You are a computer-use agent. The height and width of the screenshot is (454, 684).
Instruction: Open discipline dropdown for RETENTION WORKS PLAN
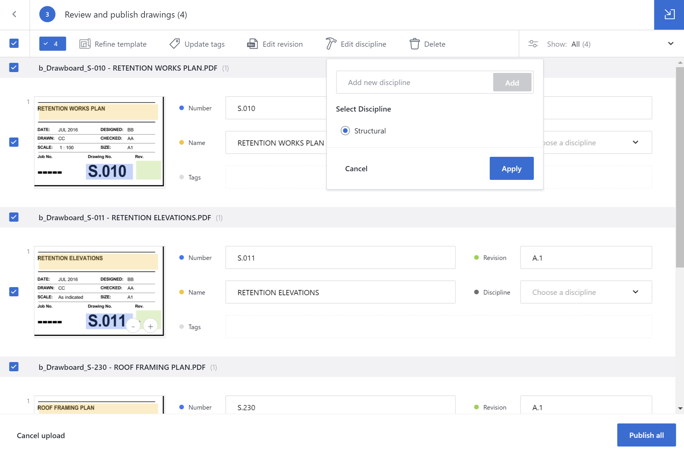click(x=598, y=142)
